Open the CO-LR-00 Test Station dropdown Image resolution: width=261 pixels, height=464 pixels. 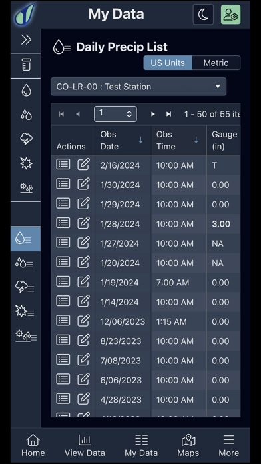138,87
